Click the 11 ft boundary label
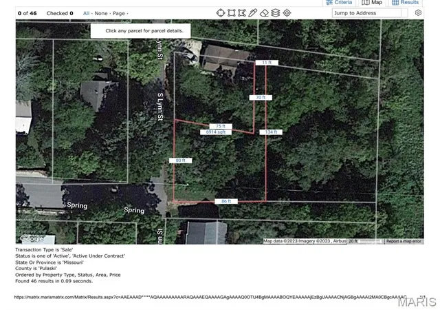440x310 pixels. [267, 63]
